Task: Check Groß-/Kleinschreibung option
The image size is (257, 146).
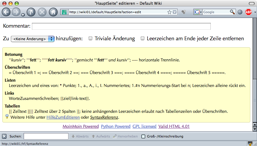Action: [x=143, y=136]
